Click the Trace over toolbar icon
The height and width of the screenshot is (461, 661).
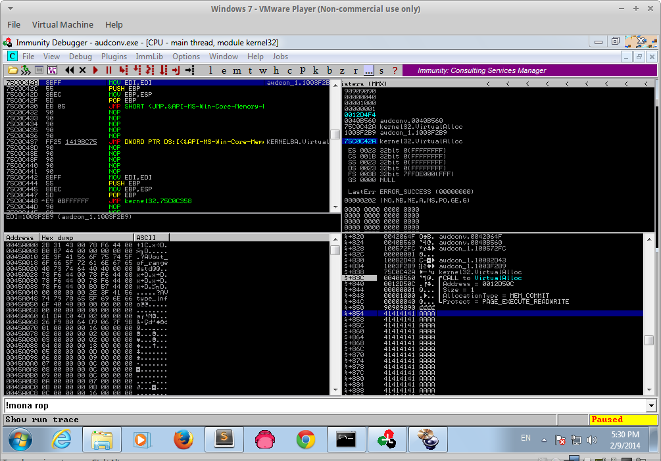click(163, 70)
